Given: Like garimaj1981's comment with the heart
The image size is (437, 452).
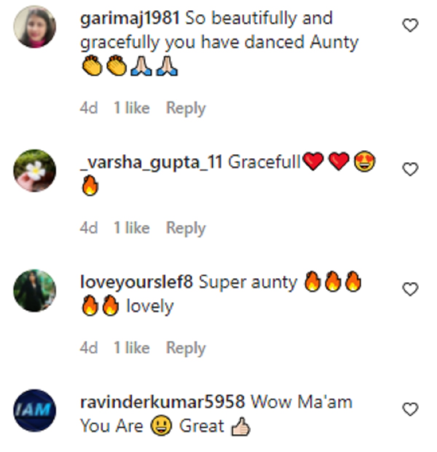Looking at the screenshot, I should tap(410, 26).
